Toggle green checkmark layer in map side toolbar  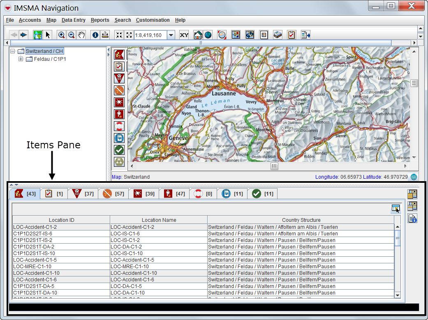[119, 150]
